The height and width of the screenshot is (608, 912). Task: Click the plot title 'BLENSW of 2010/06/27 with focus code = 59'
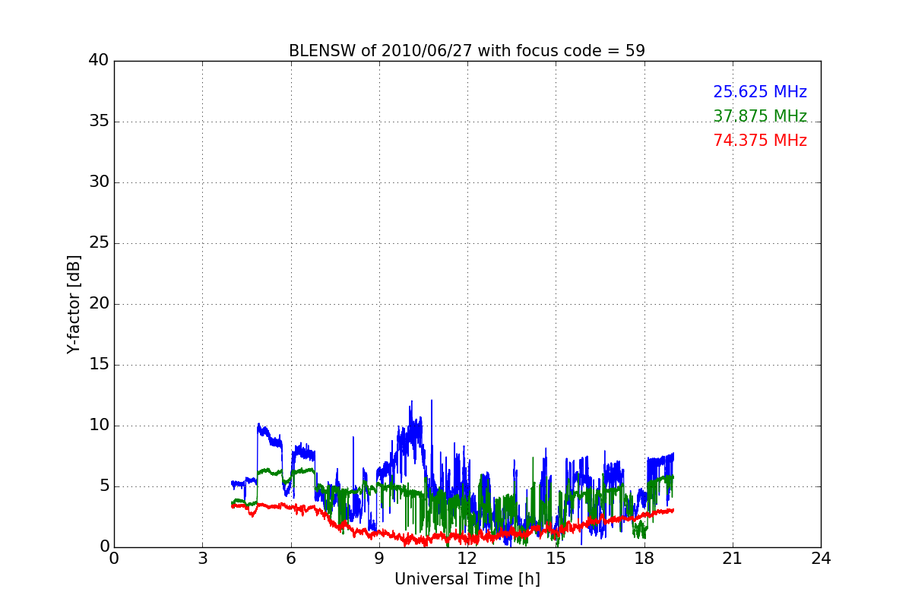(x=467, y=51)
